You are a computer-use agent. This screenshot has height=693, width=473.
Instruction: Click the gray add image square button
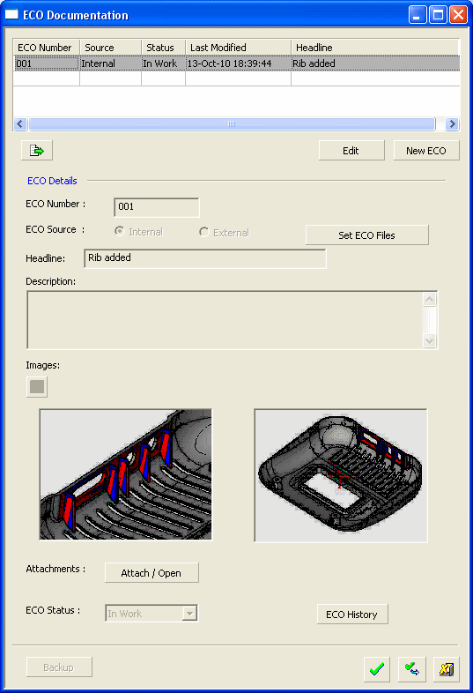(37, 387)
